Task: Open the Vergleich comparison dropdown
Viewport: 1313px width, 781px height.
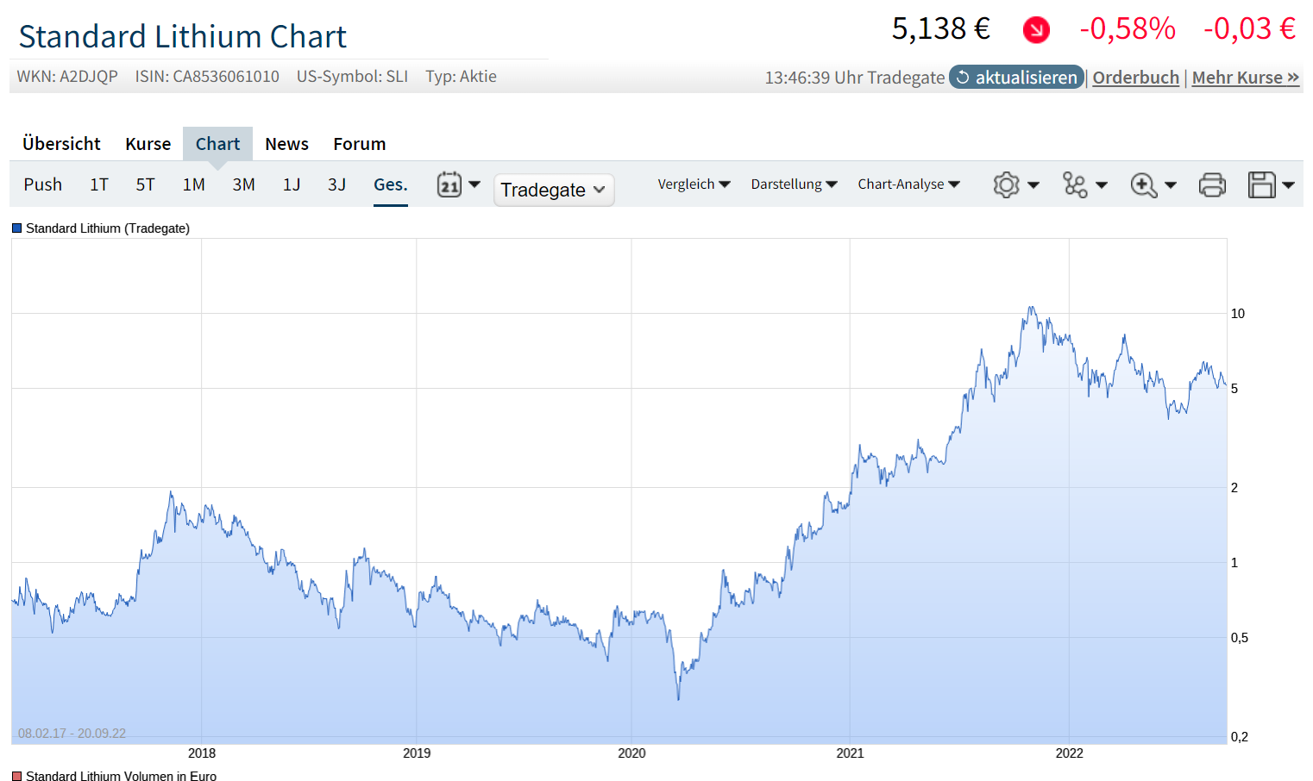Action: (x=694, y=184)
